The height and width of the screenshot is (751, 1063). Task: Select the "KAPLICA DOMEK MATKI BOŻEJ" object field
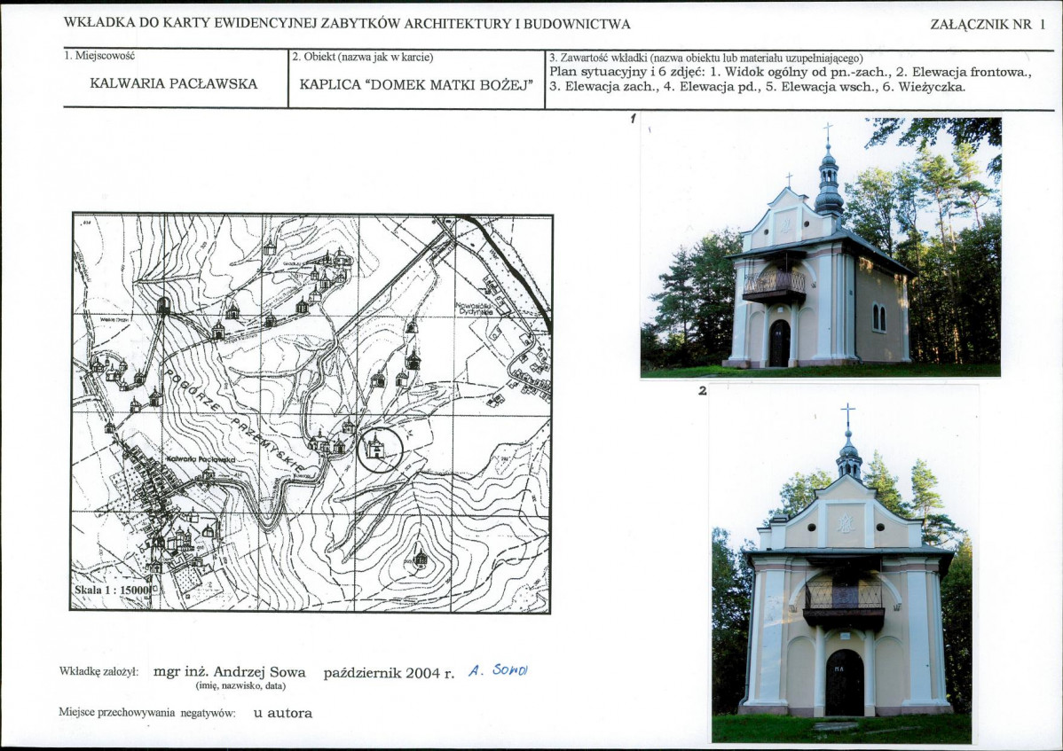click(x=416, y=85)
